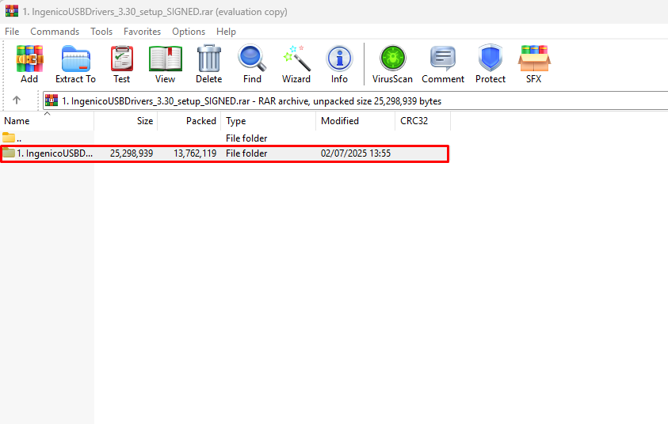Open the Favorites menu
Image resolution: width=668 pixels, height=424 pixels.
pos(142,32)
